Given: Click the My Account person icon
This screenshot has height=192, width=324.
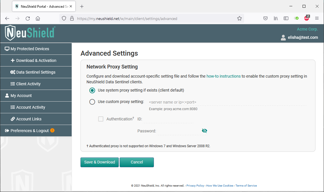Looking at the screenshot, I should (6, 96).
